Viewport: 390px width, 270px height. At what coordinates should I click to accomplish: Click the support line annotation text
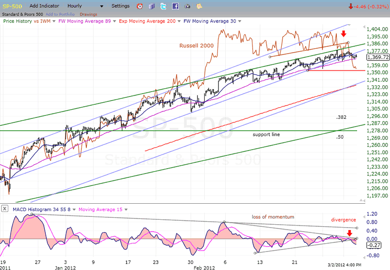click(x=266, y=135)
